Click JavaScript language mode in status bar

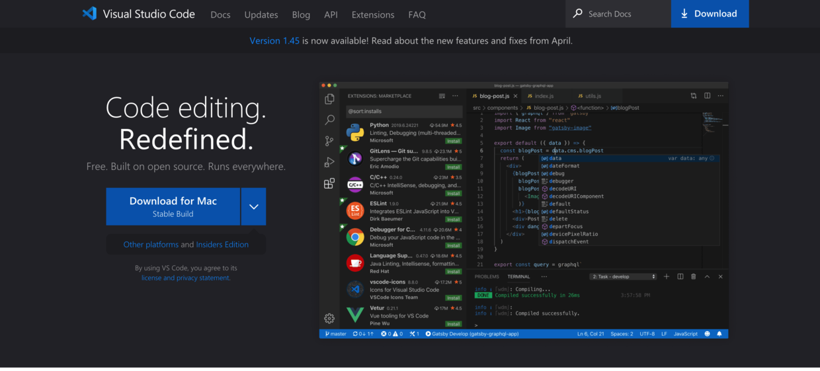(686, 334)
